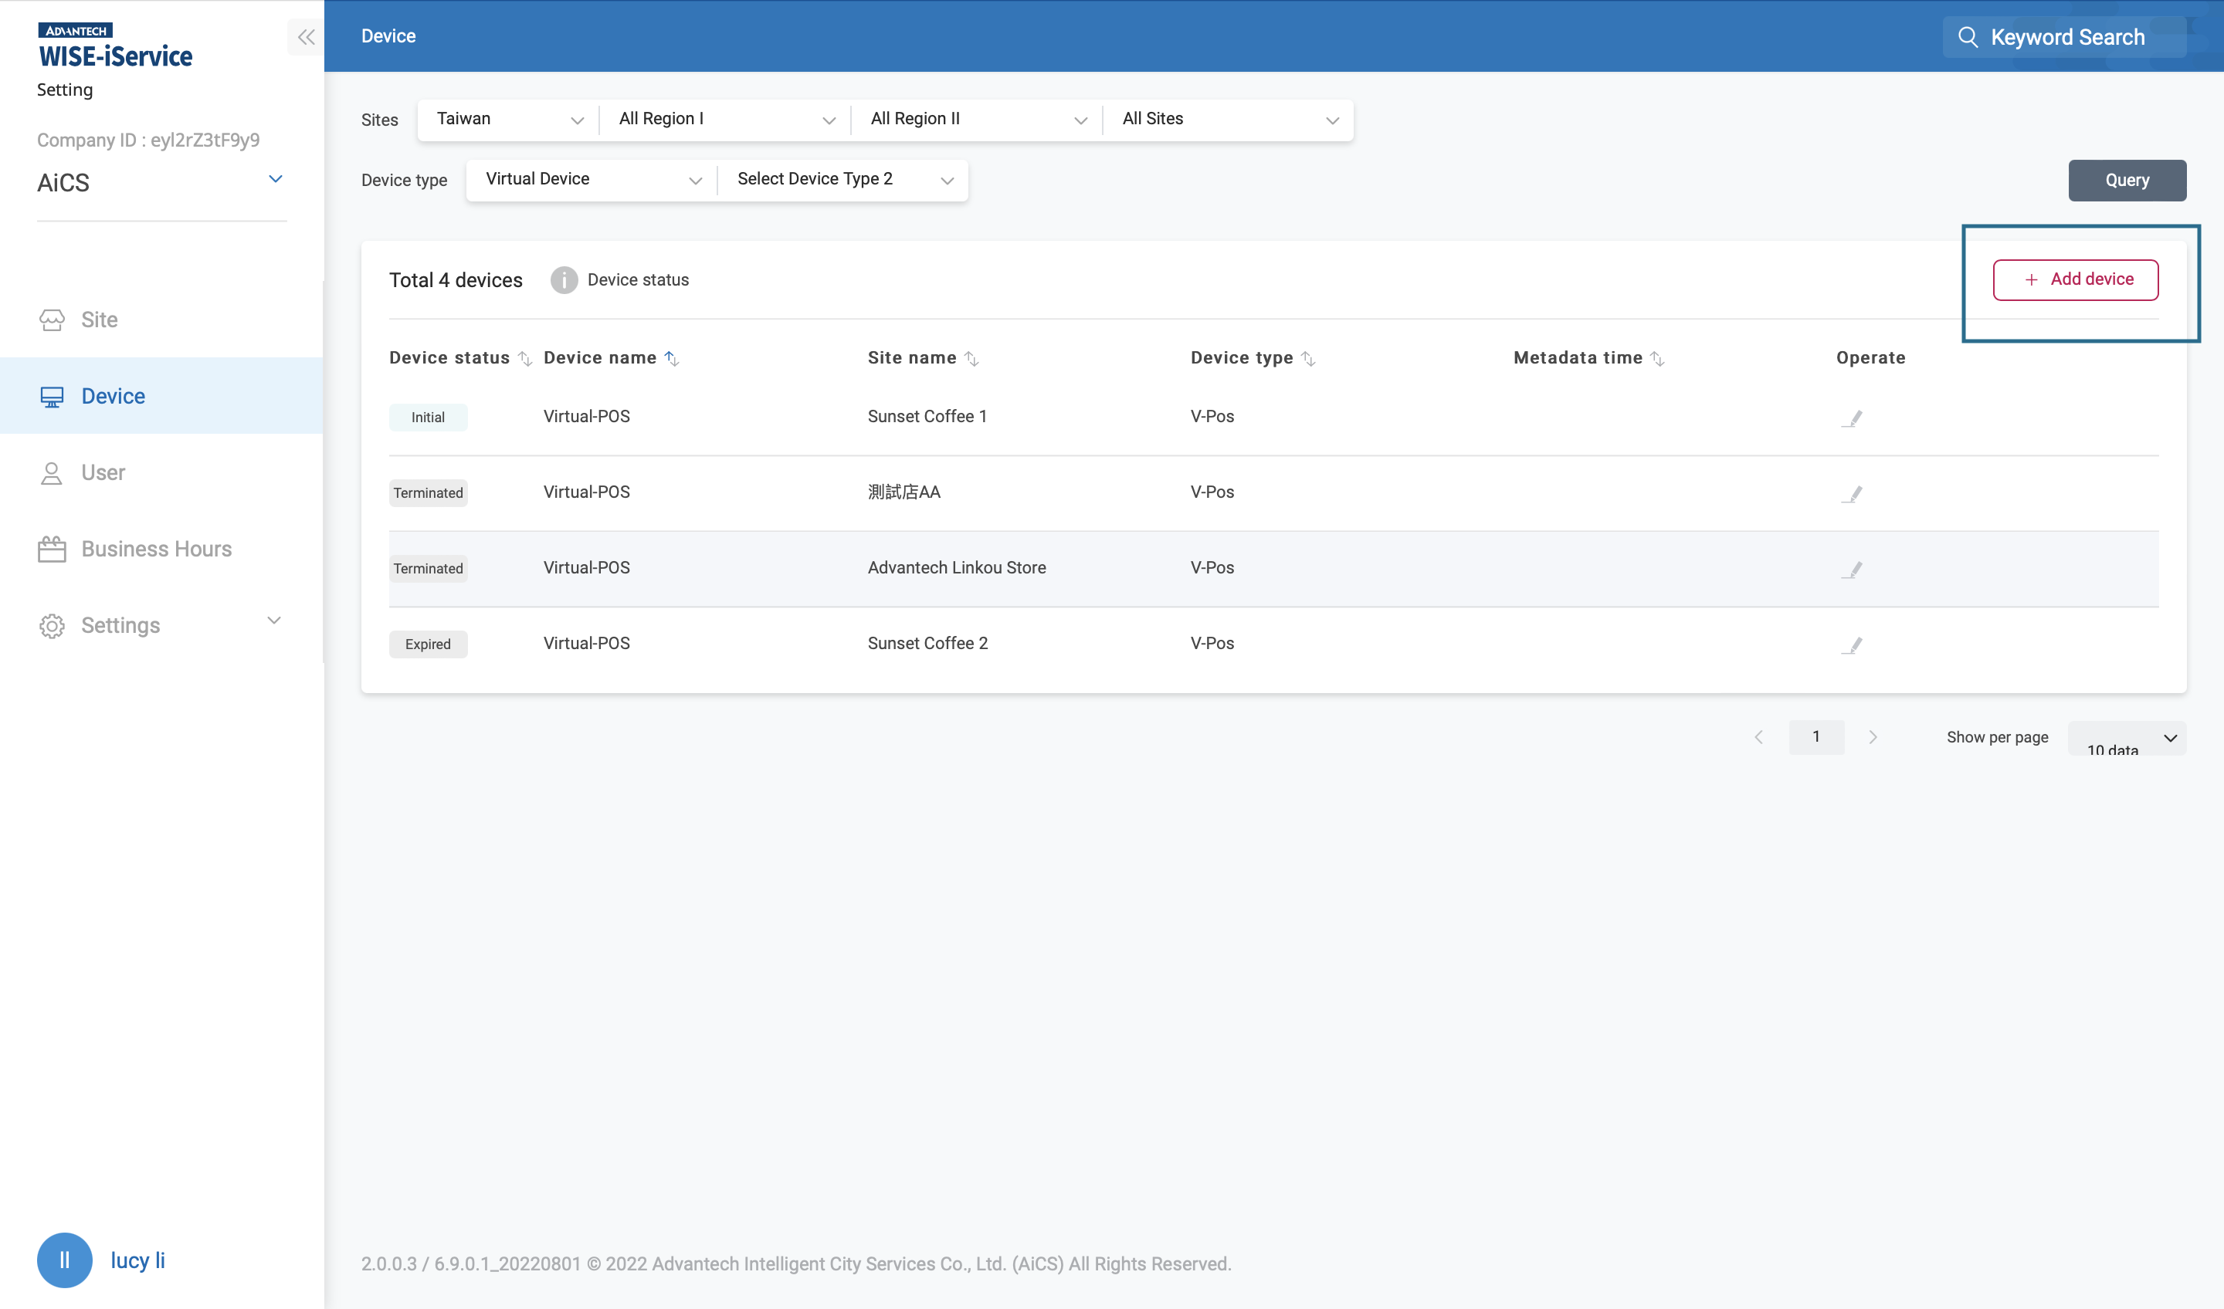Screen dimensions: 2224x1309
Task: Sort by Metadata time column
Action: [1656, 358]
